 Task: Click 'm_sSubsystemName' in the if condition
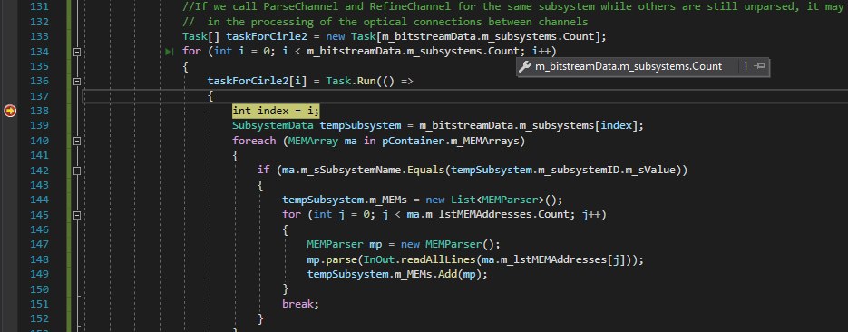(351, 171)
